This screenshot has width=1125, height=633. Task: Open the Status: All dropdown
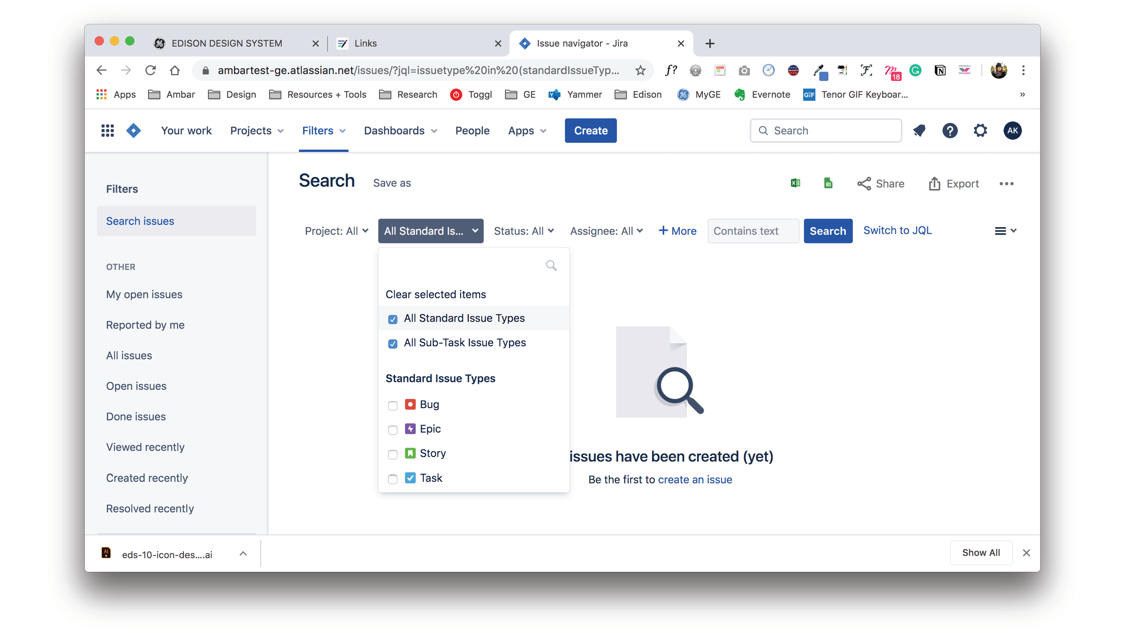[523, 231]
